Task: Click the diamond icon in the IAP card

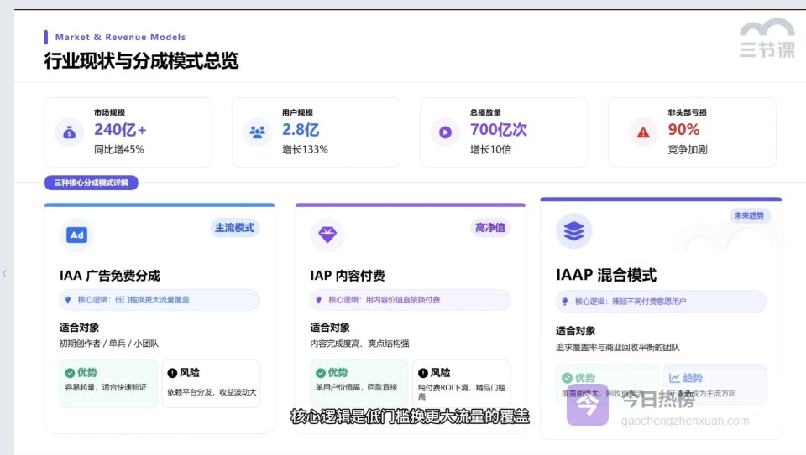Action: click(x=327, y=235)
